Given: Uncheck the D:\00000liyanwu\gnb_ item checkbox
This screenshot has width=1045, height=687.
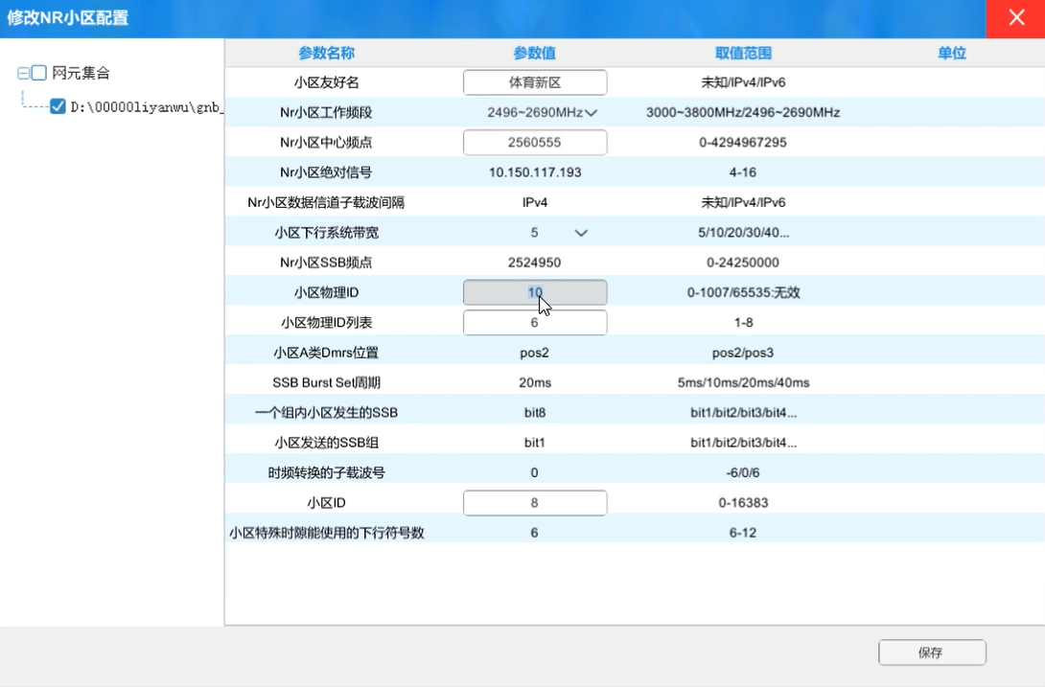Looking at the screenshot, I should tap(58, 106).
